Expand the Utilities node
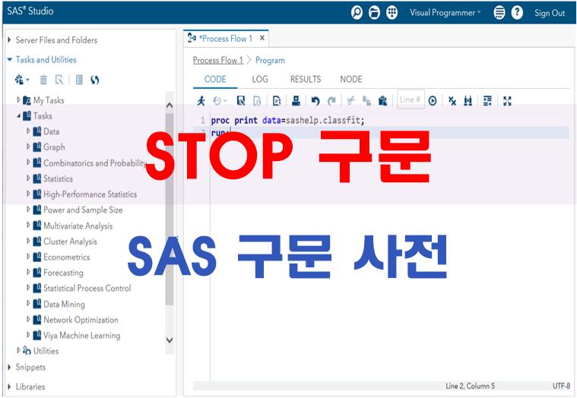This screenshot has height=398, width=577. pyautogui.click(x=18, y=350)
